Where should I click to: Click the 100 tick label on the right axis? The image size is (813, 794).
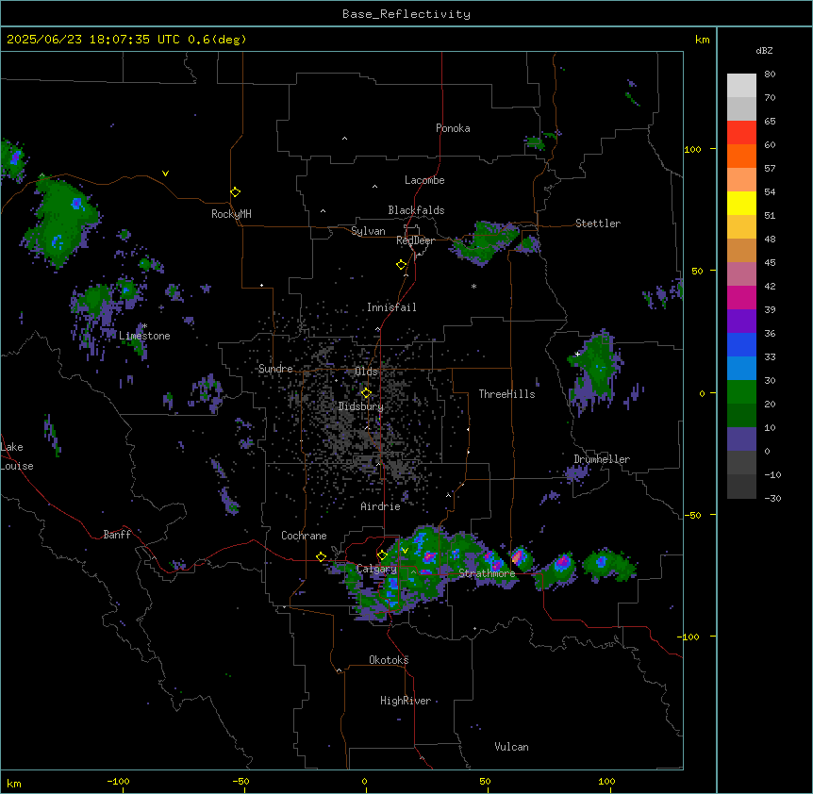point(692,149)
